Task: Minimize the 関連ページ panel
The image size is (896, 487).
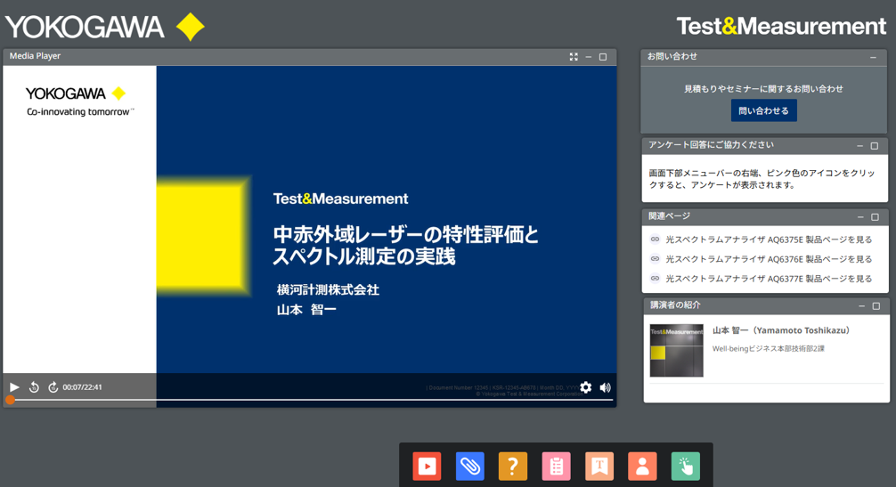Action: pos(860,217)
